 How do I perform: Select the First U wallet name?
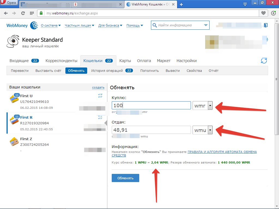point(26,96)
